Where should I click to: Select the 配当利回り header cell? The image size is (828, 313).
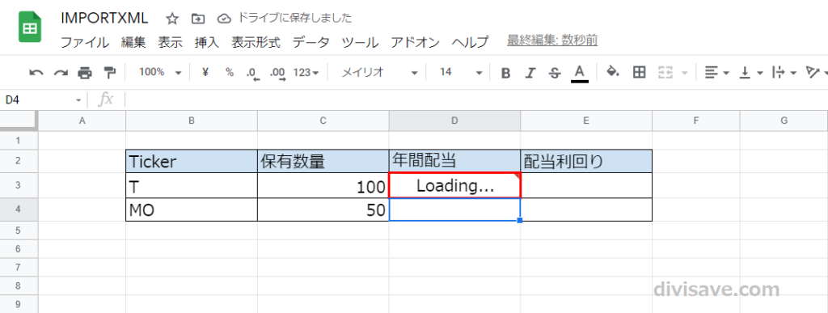(586, 162)
